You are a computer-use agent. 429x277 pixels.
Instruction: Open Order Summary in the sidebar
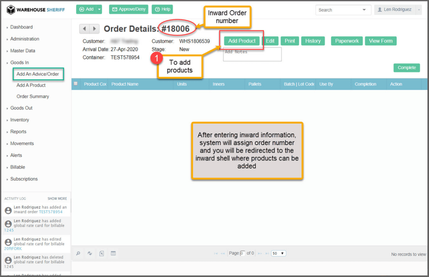tap(33, 96)
